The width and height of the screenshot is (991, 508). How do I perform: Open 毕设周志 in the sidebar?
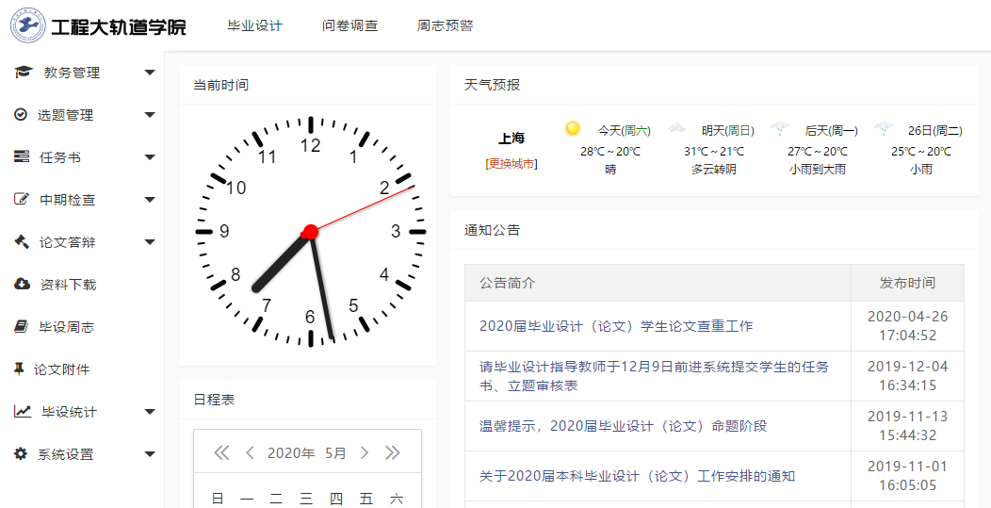tap(66, 327)
